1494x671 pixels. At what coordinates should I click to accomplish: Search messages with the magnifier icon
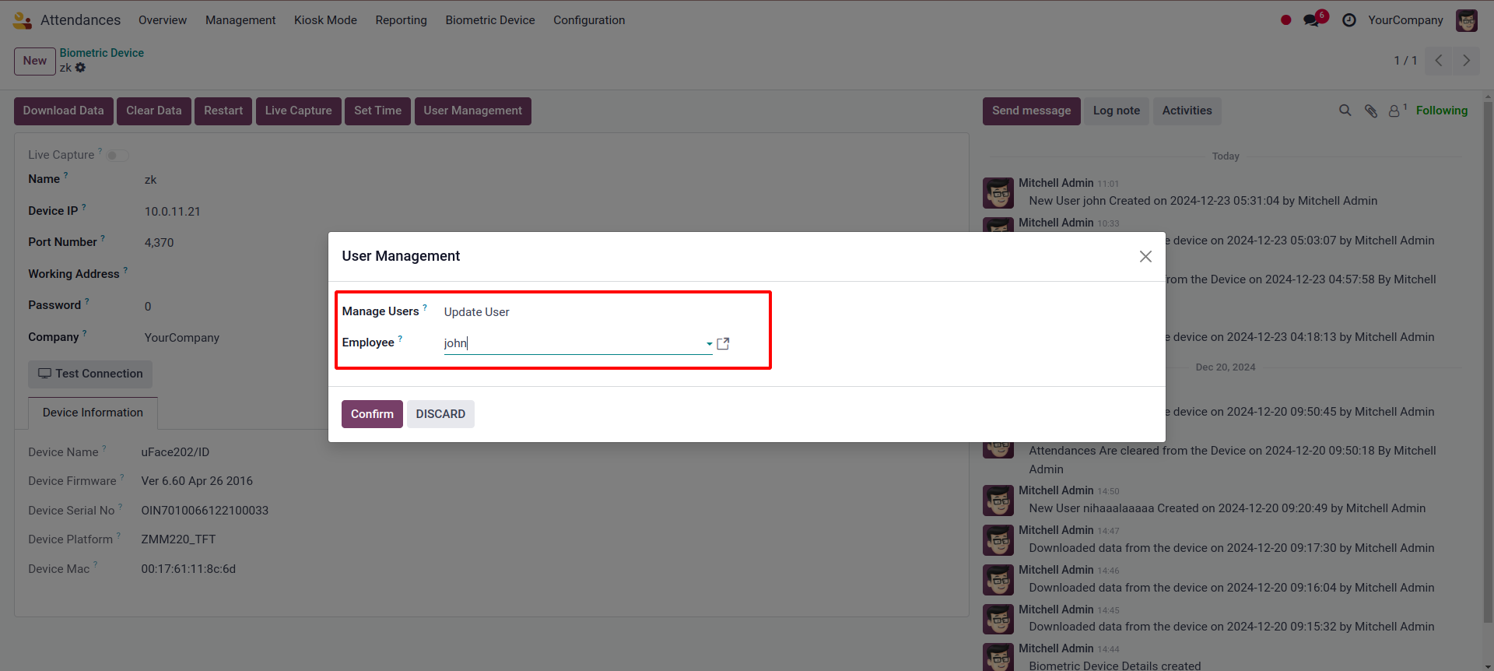pyautogui.click(x=1345, y=111)
